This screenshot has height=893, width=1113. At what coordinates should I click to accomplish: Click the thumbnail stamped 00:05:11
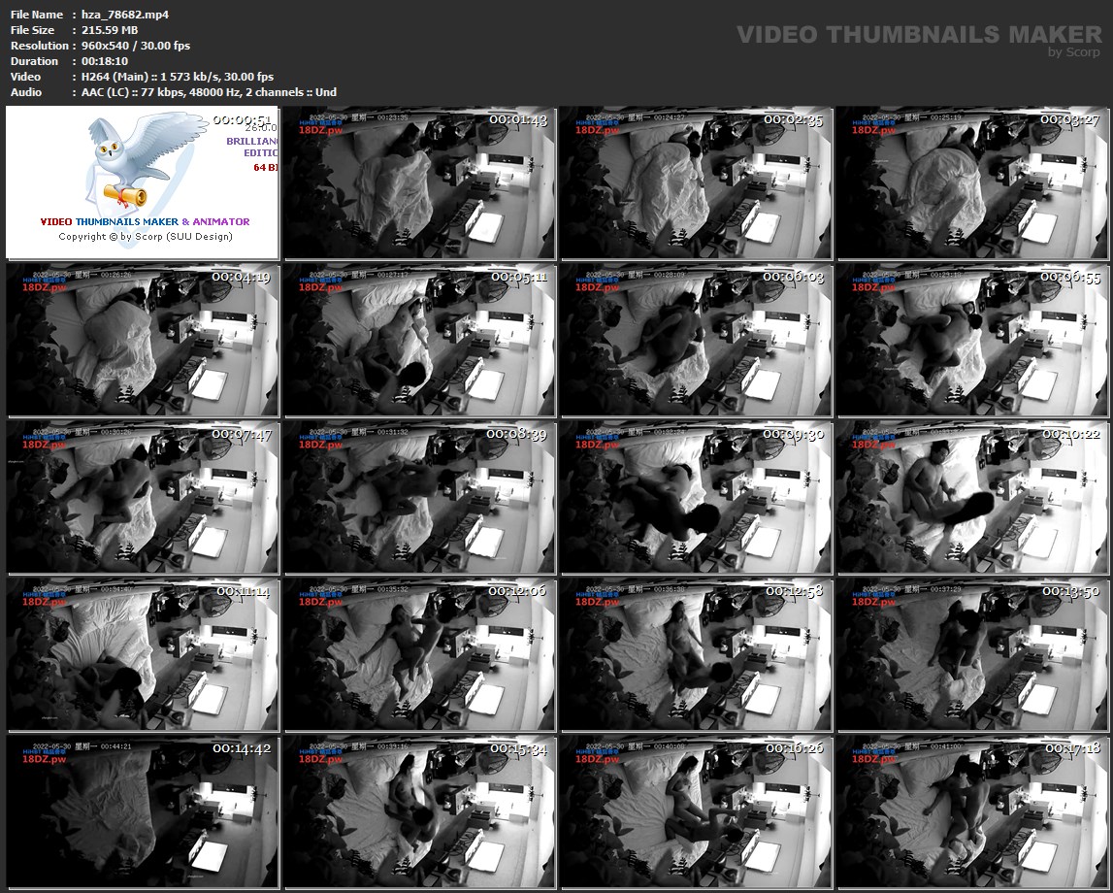tap(419, 340)
